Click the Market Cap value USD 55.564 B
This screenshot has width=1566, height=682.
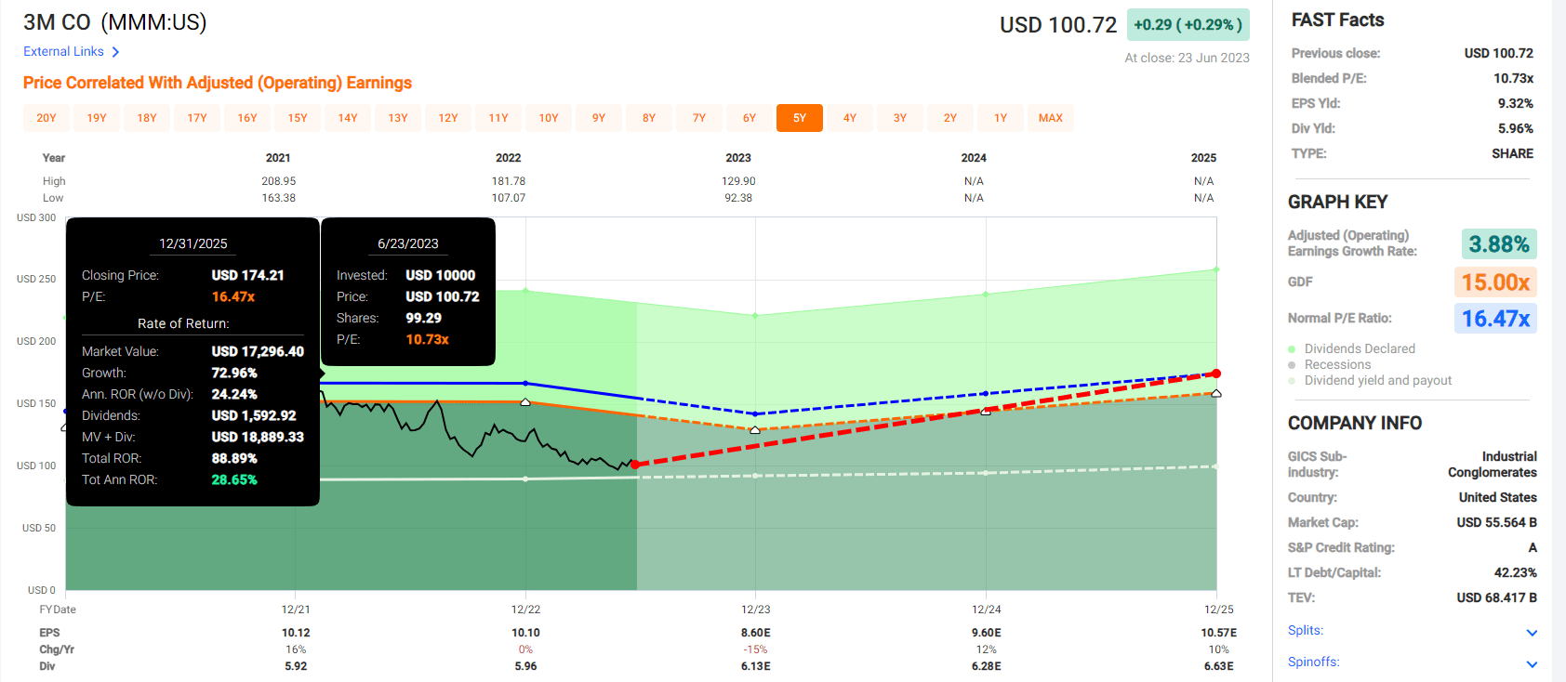pyautogui.click(x=1497, y=522)
